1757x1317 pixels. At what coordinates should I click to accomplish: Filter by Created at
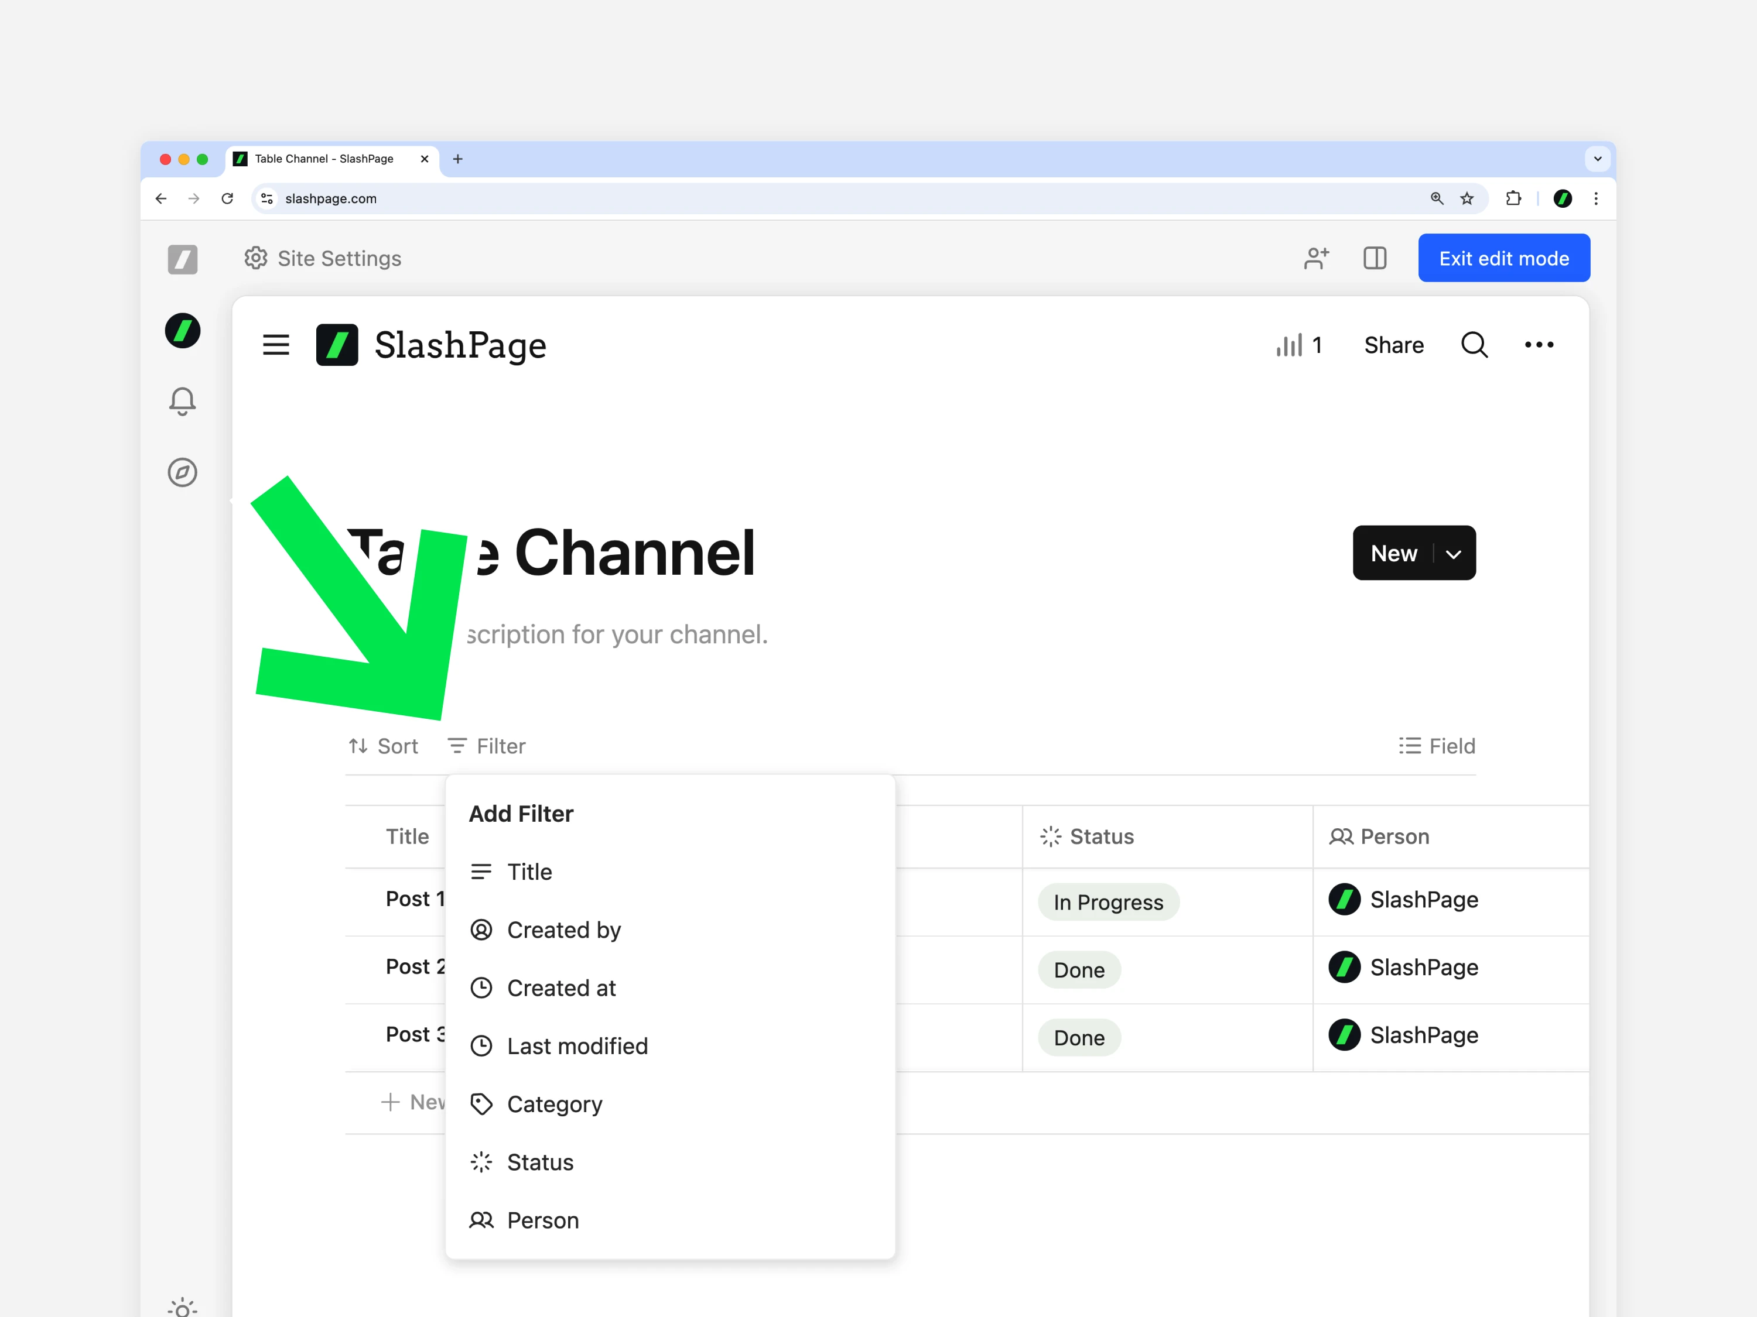pos(671,987)
